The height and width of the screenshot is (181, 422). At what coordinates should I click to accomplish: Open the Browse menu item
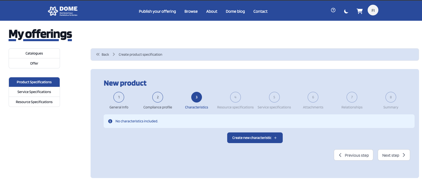coord(191,11)
